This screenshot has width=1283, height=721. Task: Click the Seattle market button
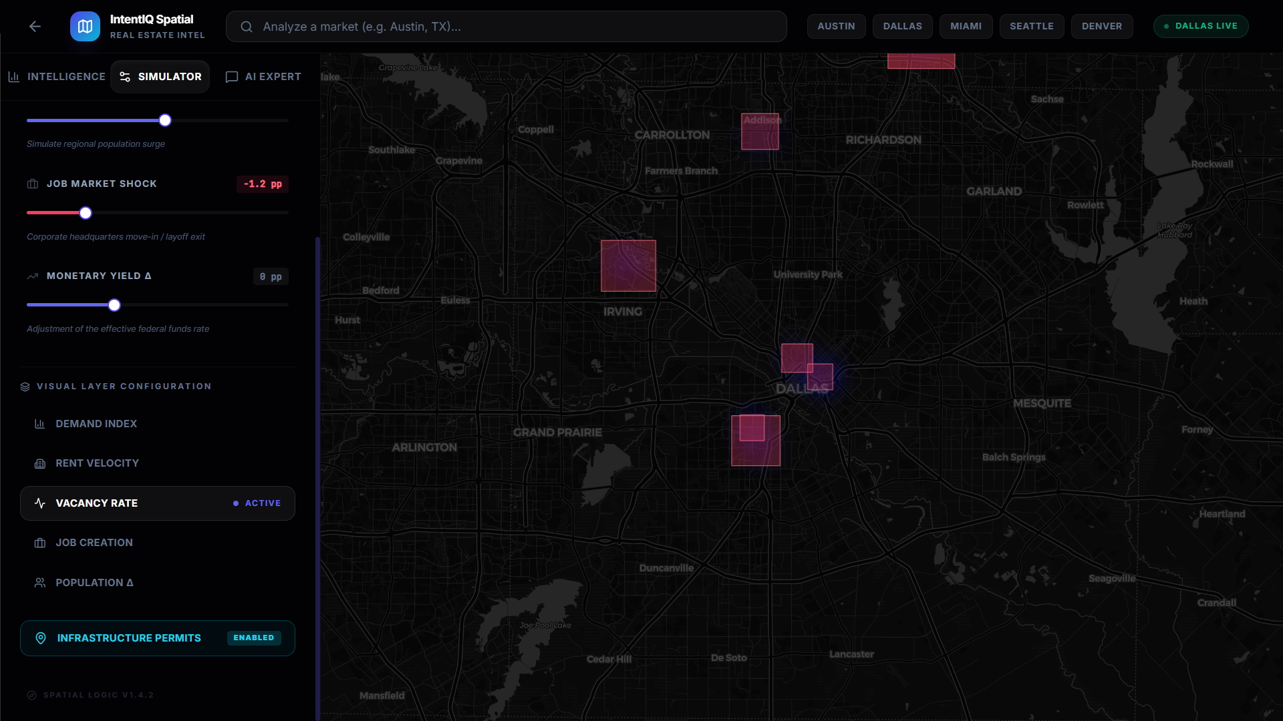pos(1031,26)
